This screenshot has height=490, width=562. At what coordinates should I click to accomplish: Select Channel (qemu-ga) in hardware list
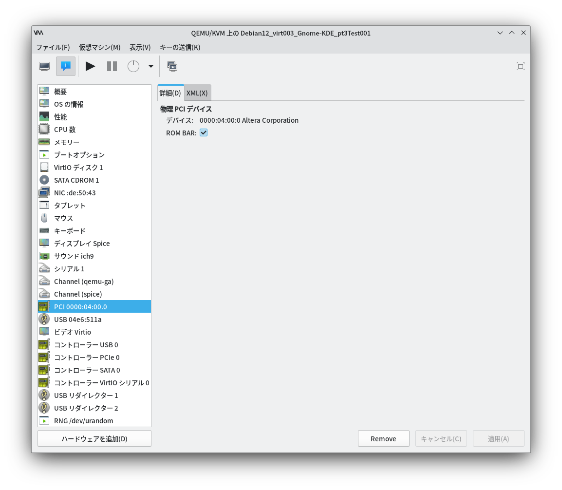tap(94, 282)
